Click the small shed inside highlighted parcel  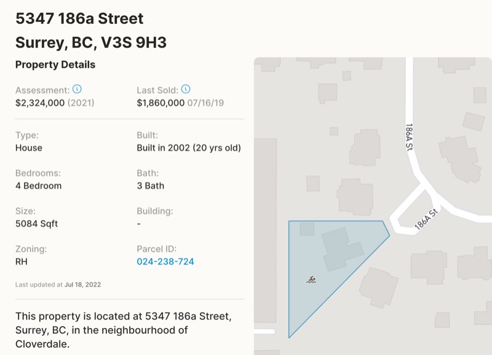(x=307, y=229)
